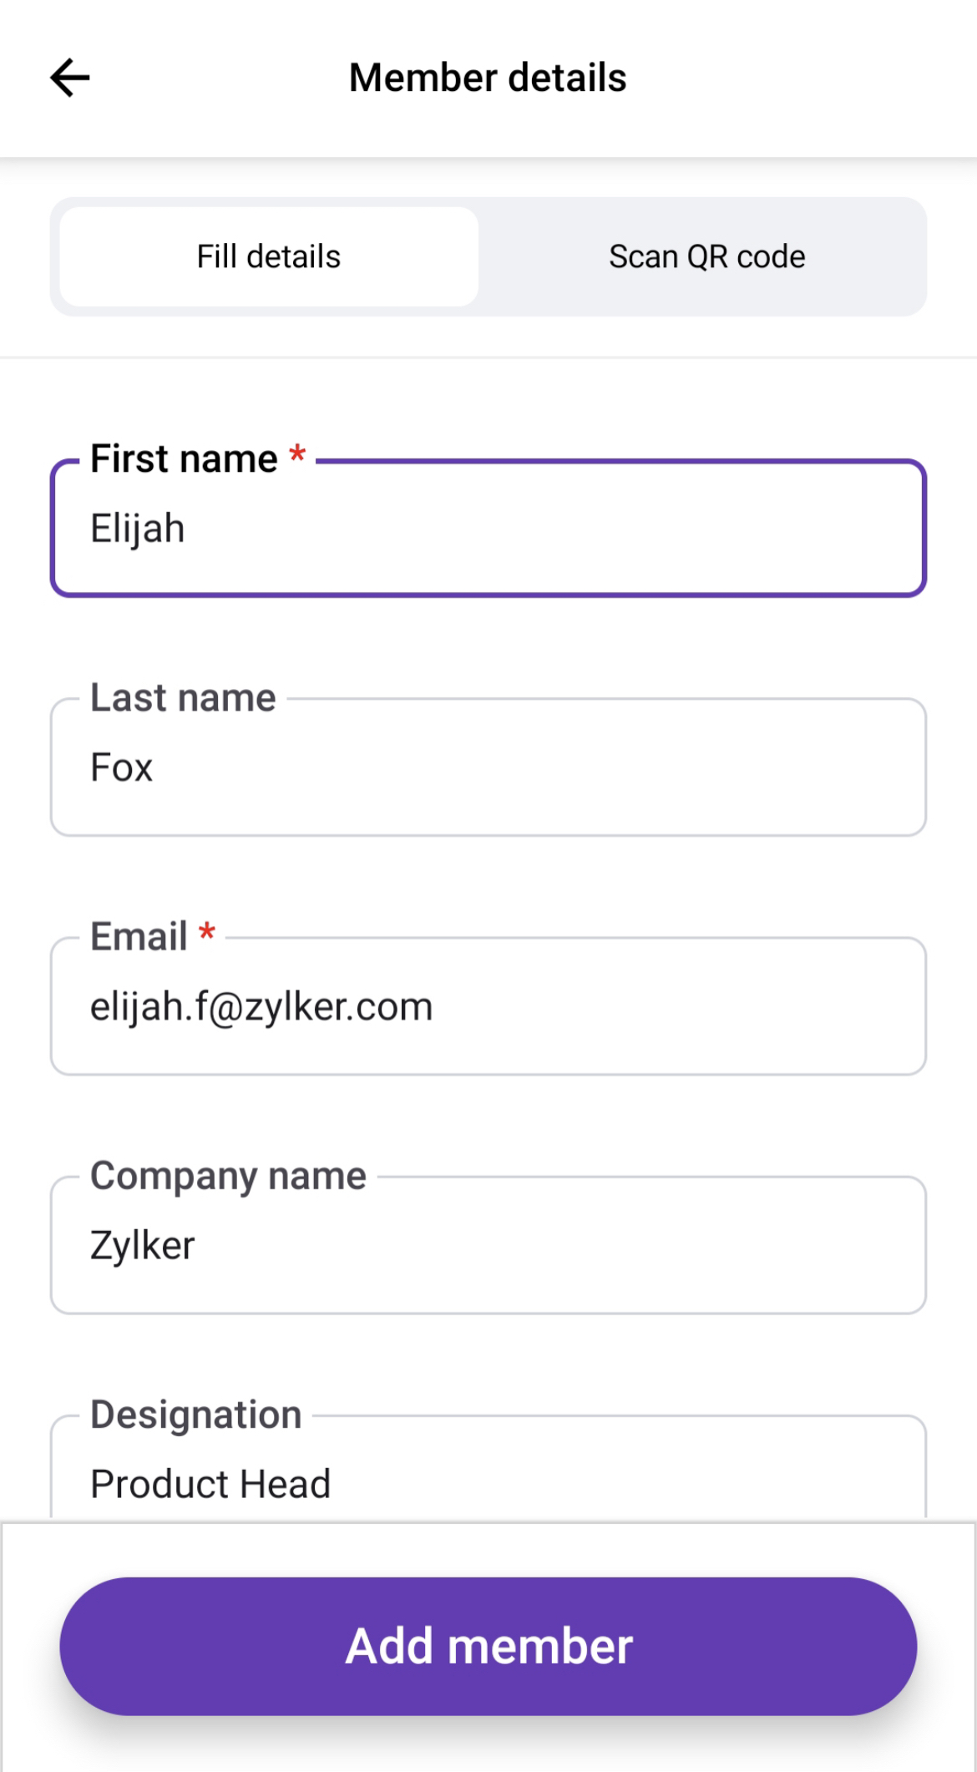Go back using the arrow icon

[70, 78]
